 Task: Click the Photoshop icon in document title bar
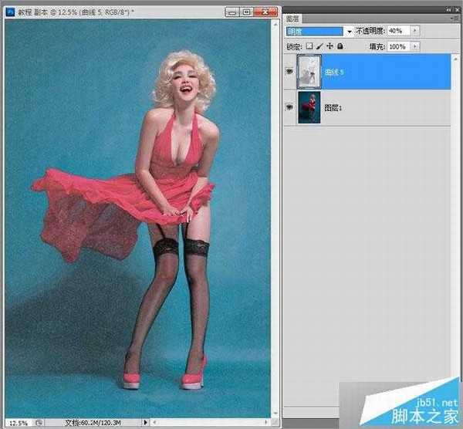click(10, 12)
